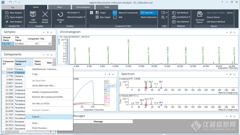Toggle the BSB checkbox

[115, 17]
